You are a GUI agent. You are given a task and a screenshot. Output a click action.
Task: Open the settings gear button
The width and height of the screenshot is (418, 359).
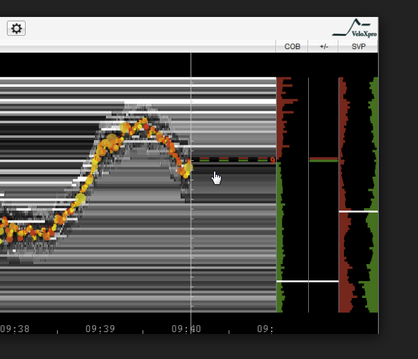tap(16, 28)
